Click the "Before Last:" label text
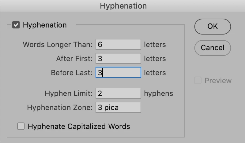 72,73
